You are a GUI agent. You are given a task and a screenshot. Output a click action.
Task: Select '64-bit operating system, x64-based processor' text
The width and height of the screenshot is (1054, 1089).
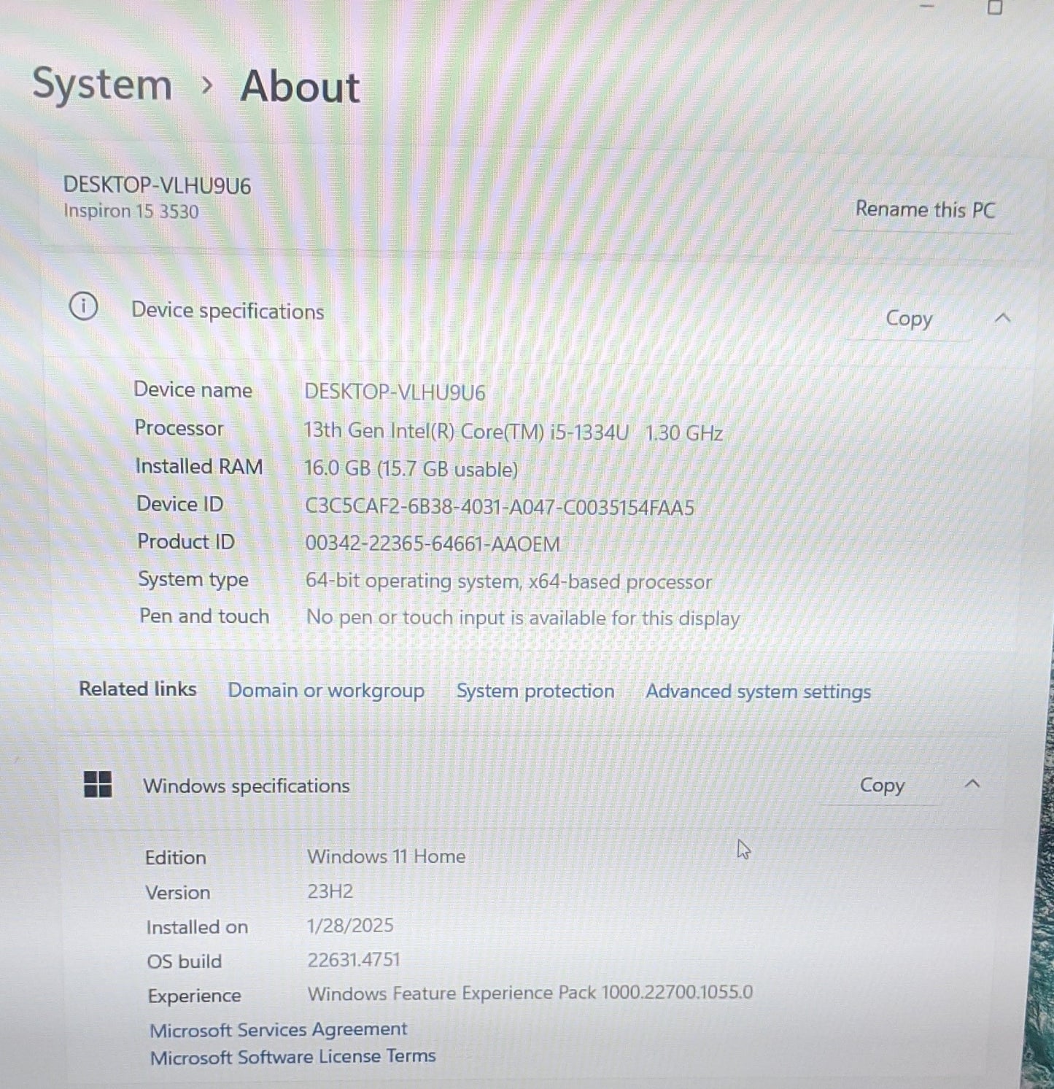tap(508, 581)
